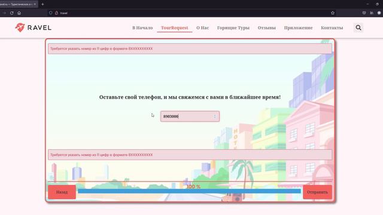383x215 pixels.
Task: Reload the page with the refresh icon
Action: click(12, 13)
